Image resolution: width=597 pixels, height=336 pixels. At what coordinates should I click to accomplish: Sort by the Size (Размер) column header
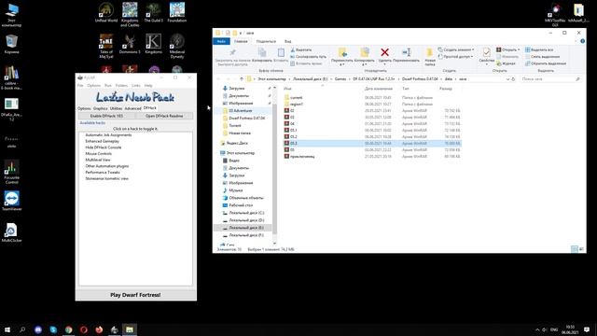pos(446,89)
